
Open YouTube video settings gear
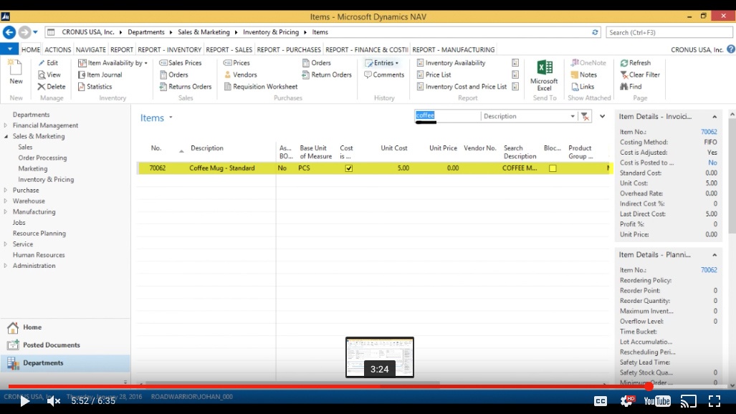[x=627, y=401]
